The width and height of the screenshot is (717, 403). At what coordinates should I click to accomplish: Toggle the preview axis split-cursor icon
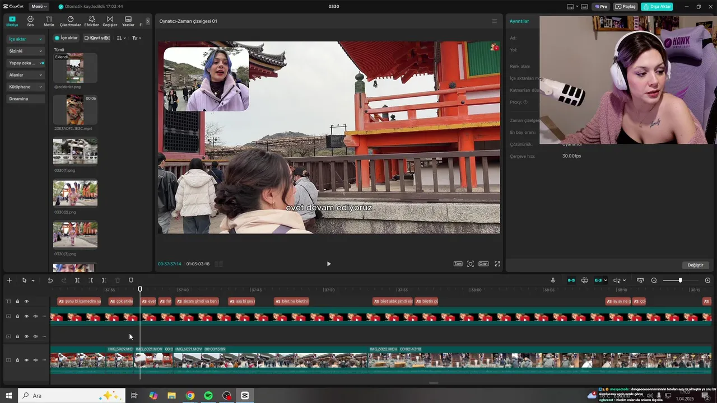617,280
